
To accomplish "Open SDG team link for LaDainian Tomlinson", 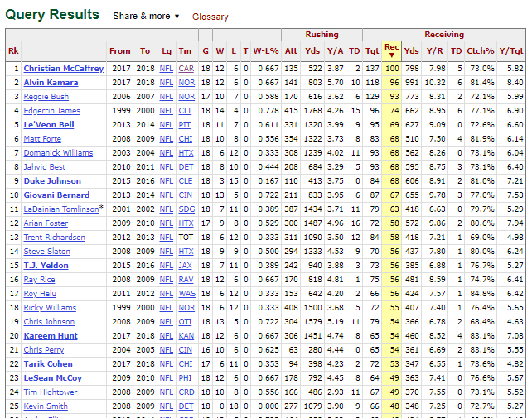I will pos(186,209).
